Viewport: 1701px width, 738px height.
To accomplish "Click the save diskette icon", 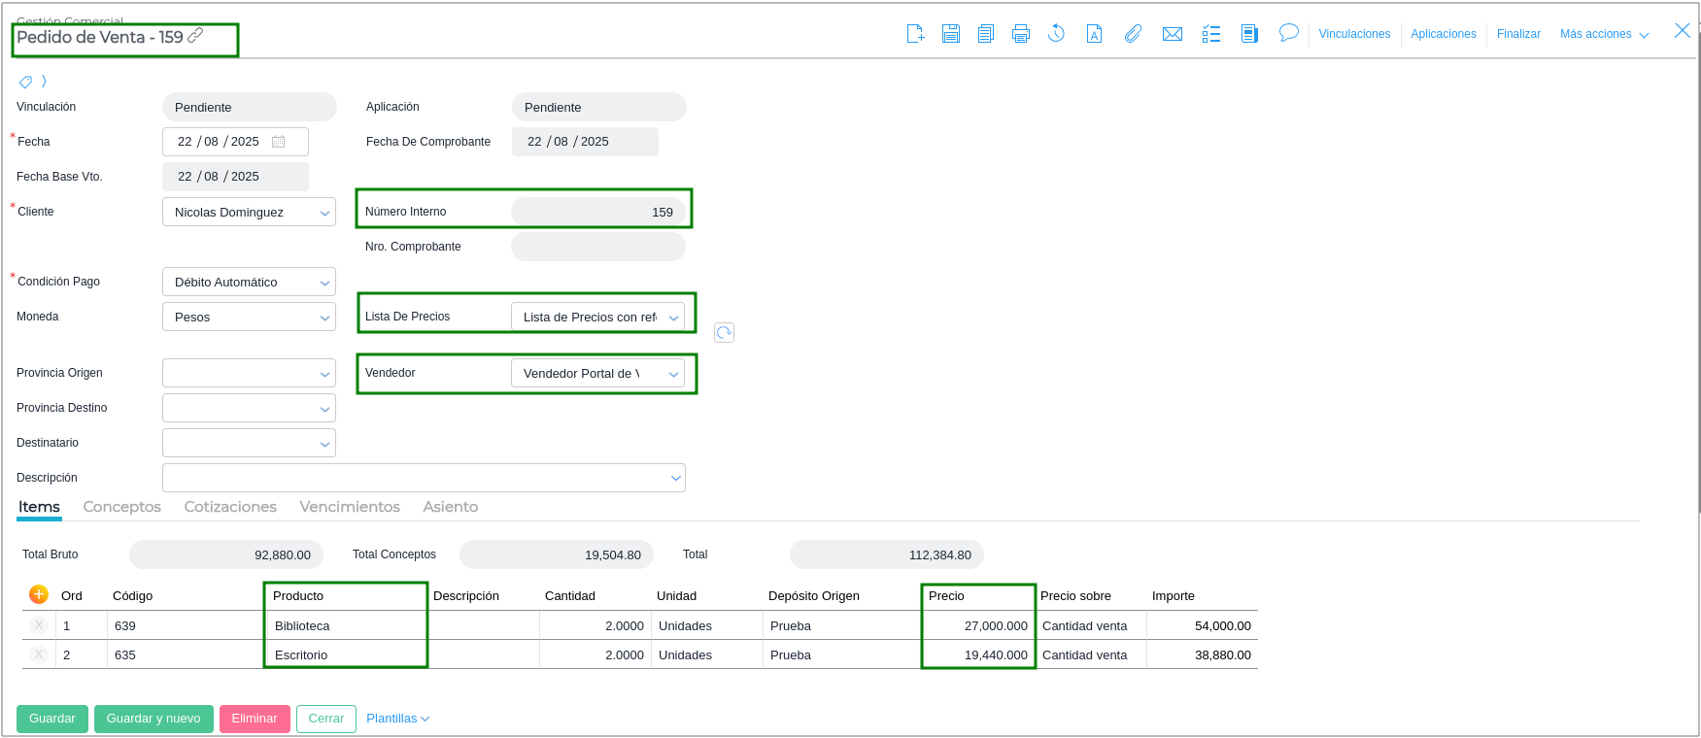I will pos(950,34).
